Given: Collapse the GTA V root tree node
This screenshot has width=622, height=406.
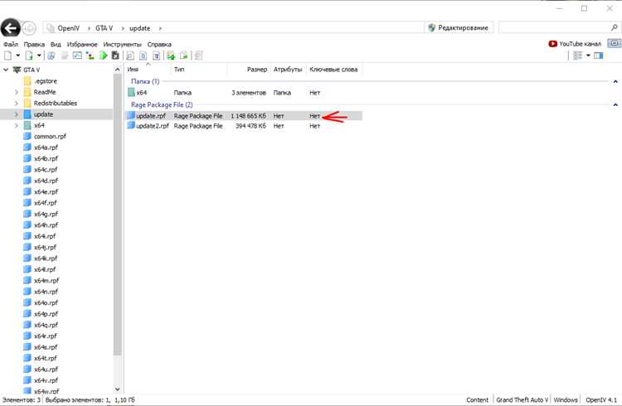Looking at the screenshot, I should (x=6, y=70).
